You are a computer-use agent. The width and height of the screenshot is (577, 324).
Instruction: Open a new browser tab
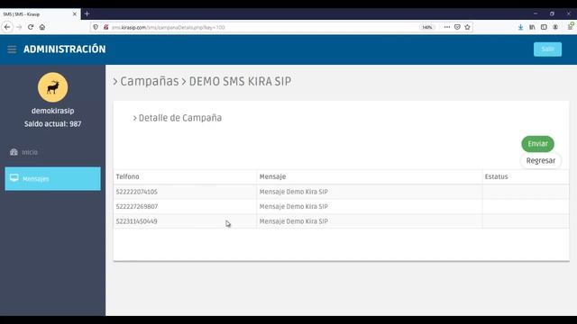pos(87,14)
